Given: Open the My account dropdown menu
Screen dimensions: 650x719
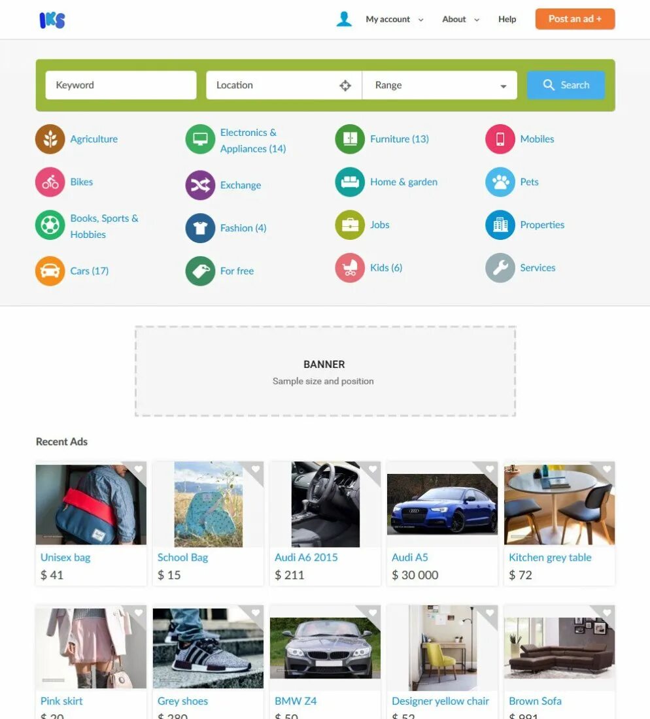Looking at the screenshot, I should pyautogui.click(x=394, y=19).
